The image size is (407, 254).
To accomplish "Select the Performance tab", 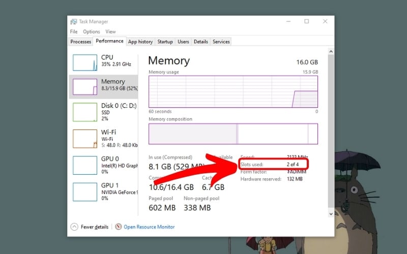I will click(109, 41).
